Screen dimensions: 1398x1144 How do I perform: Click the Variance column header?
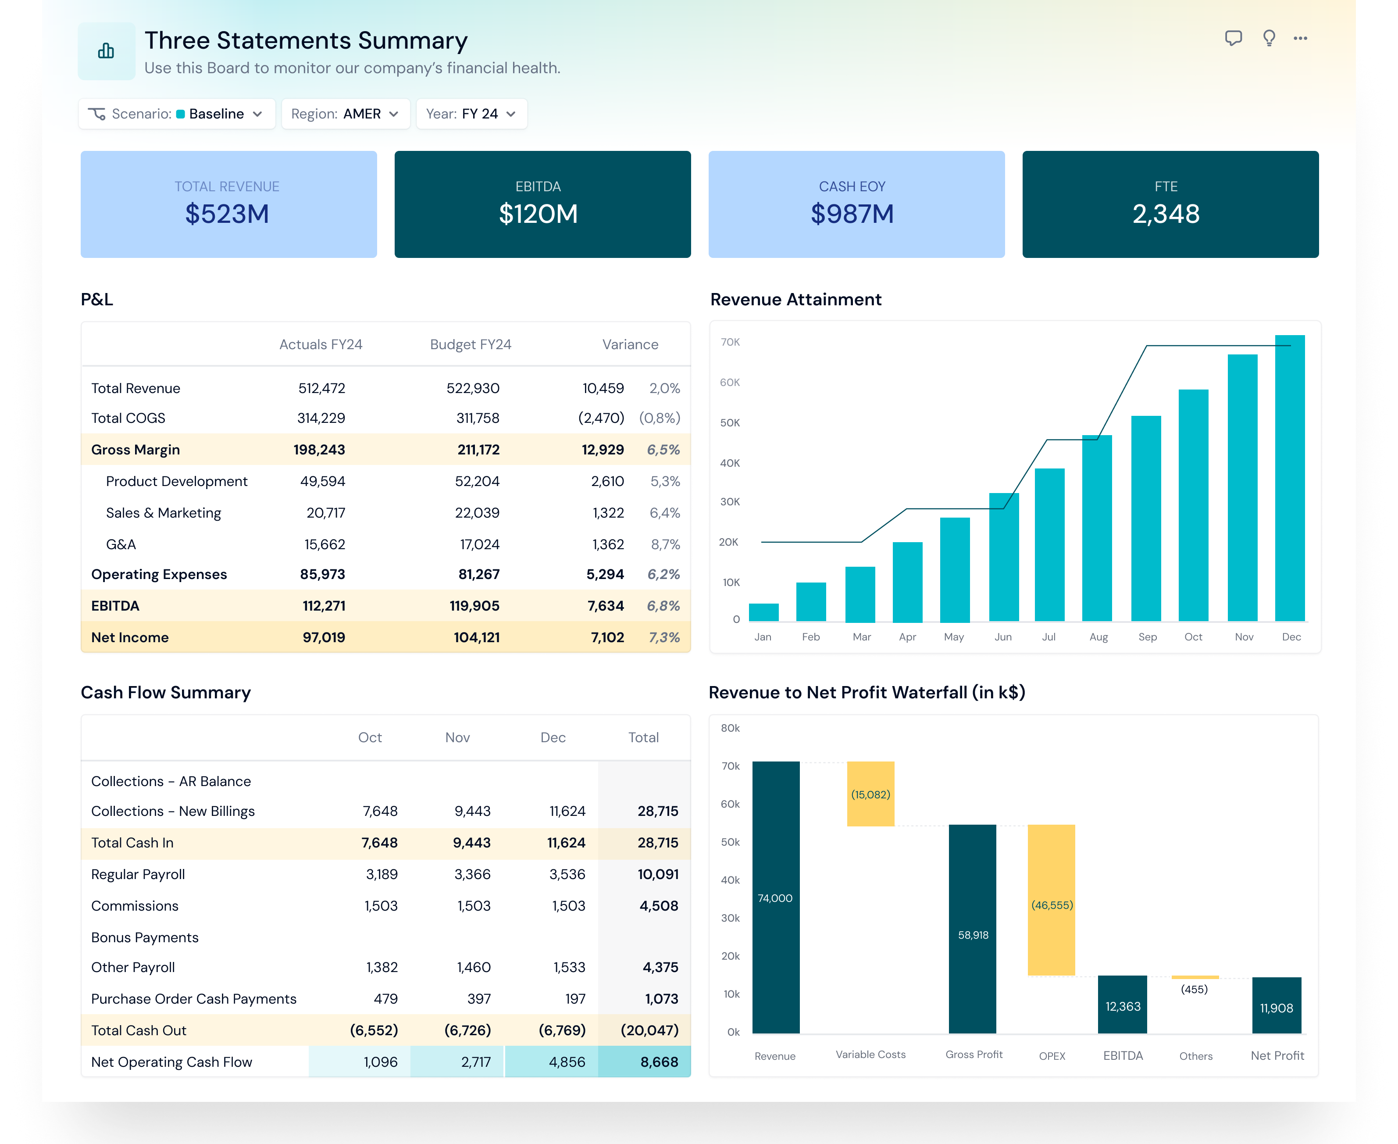[x=630, y=345]
